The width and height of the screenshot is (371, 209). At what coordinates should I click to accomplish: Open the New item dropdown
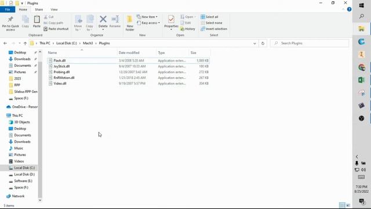click(x=147, y=17)
